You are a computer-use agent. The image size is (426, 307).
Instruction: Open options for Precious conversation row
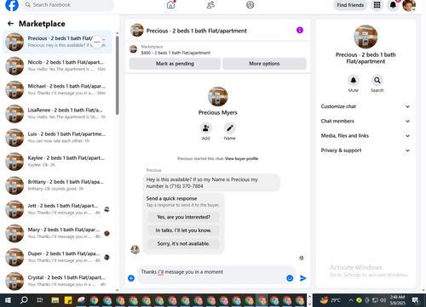click(97, 42)
